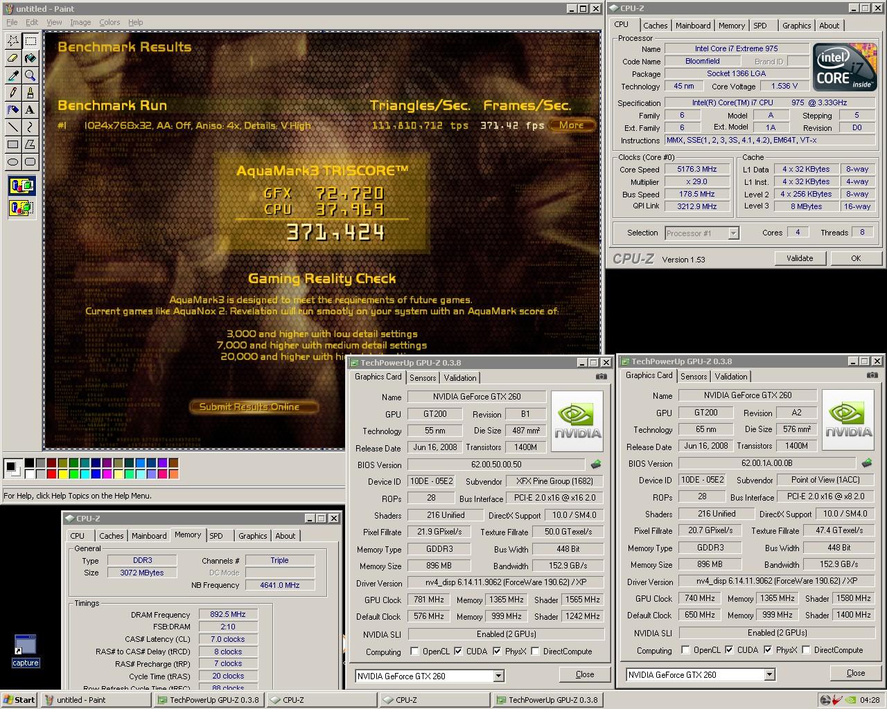Open the File menu in Paint
The image size is (887, 709).
tap(12, 22)
